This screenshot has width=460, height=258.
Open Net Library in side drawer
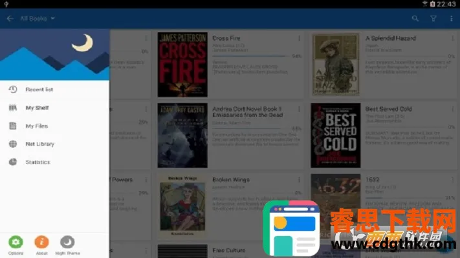coord(39,144)
